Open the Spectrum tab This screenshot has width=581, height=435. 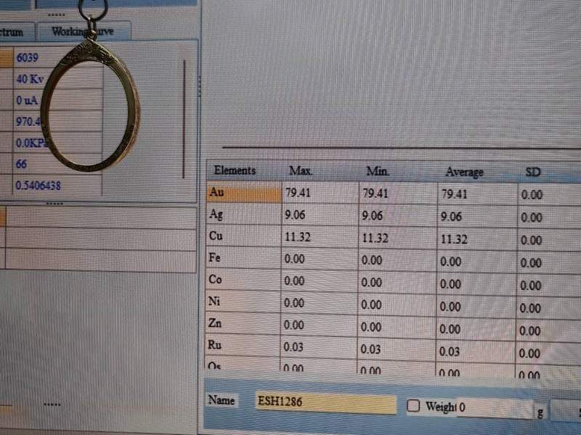point(15,32)
